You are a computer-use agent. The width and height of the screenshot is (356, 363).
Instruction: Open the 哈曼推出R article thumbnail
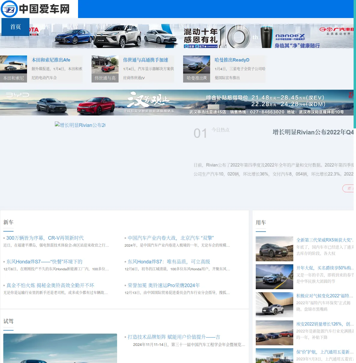[197, 69]
